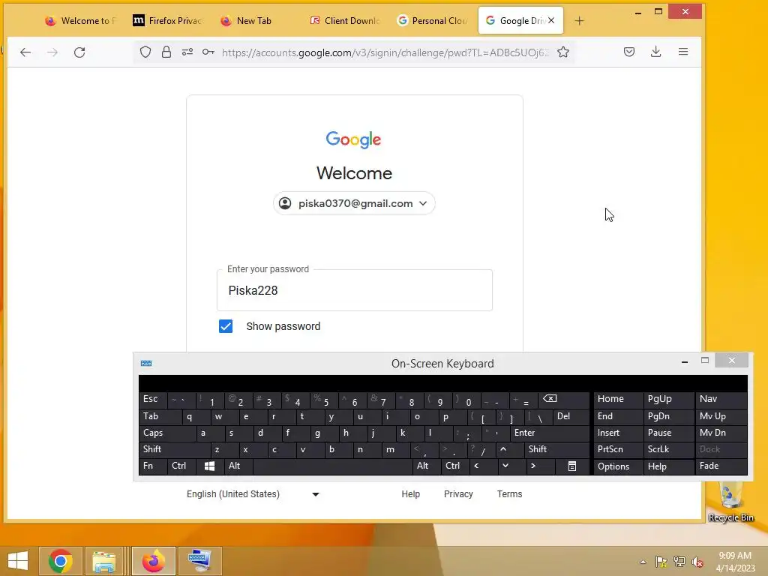Click PrtScn key on On-Screen Keyboard
This screenshot has height=576, width=768.
618,449
